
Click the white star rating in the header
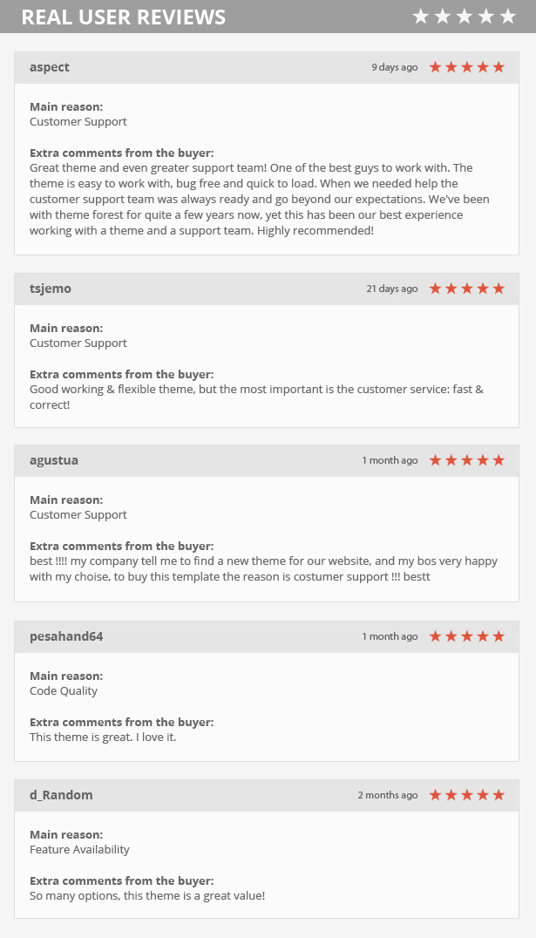tap(465, 17)
